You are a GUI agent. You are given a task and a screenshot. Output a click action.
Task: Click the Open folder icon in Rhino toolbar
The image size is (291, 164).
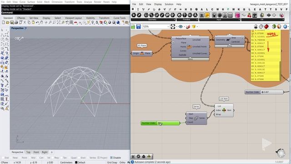[8, 22]
